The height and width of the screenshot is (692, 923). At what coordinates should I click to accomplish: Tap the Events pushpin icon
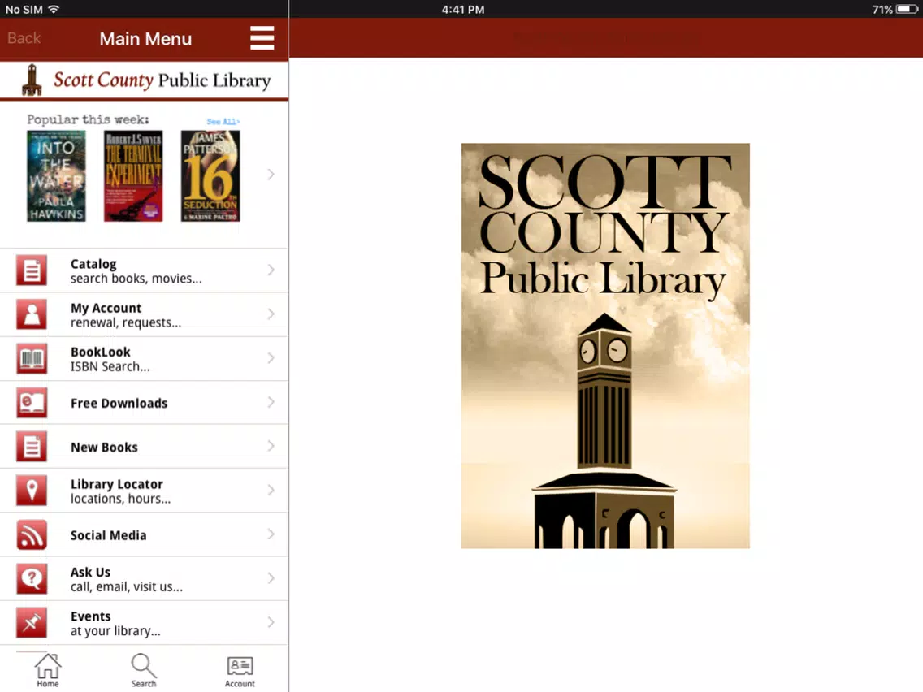click(32, 623)
